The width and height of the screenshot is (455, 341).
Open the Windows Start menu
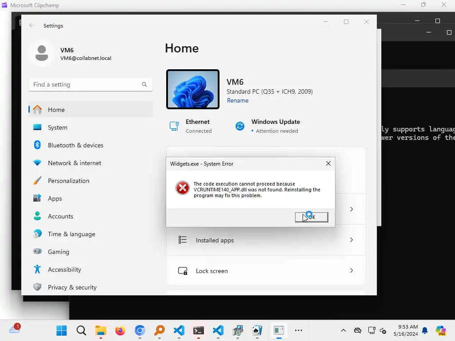61,330
